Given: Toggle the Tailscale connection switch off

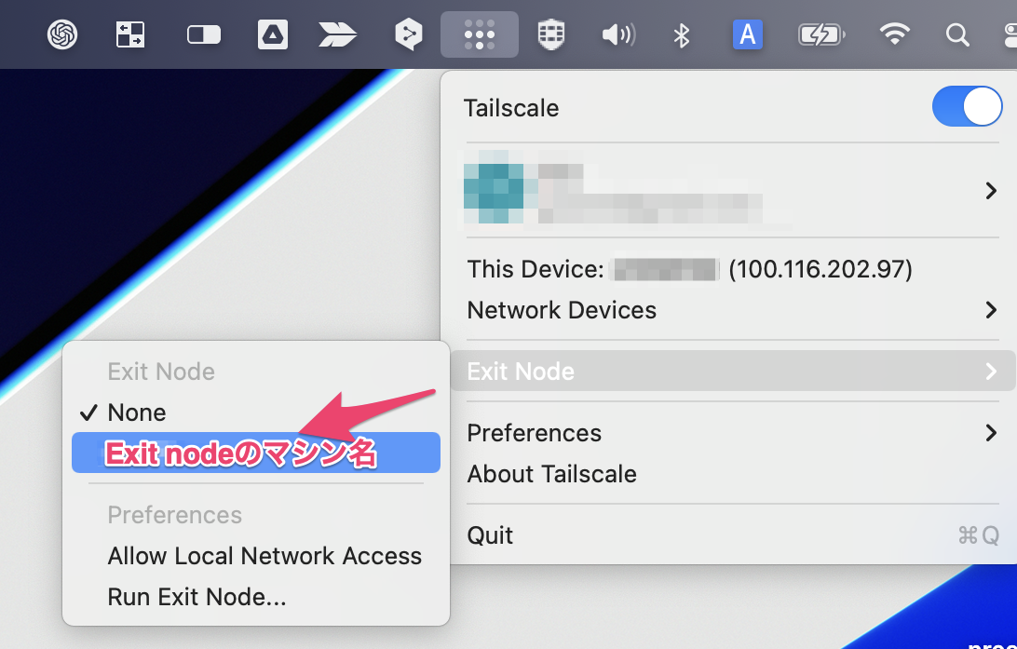Looking at the screenshot, I should point(967,106).
